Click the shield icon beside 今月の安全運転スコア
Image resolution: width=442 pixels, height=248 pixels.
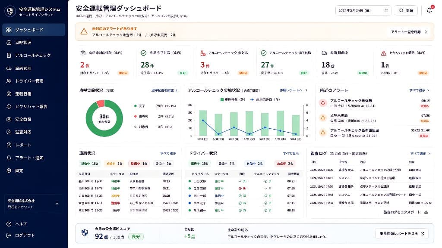pyautogui.click(x=85, y=233)
